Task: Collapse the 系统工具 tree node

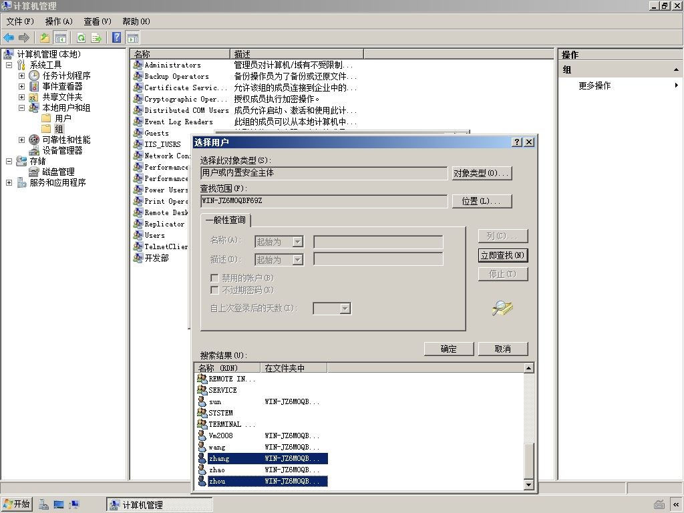Action: 9,65
